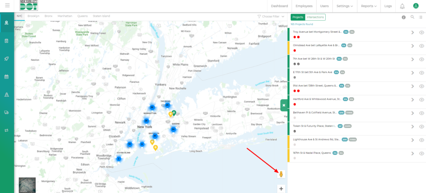Image resolution: width=426 pixels, height=193 pixels.
Task: Open the notifications bell
Action: tap(402, 6)
